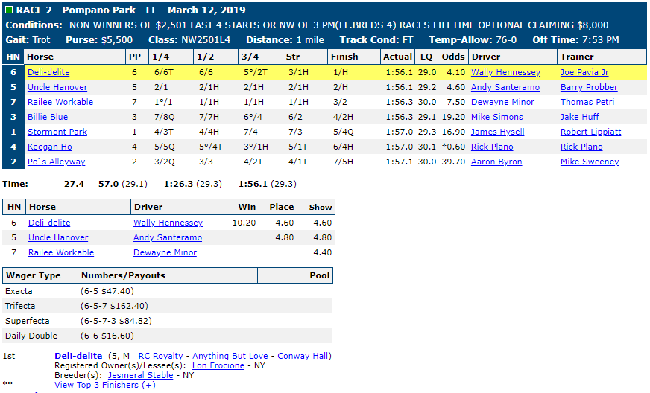
Task: Click the Odds column header
Action: 453,57
